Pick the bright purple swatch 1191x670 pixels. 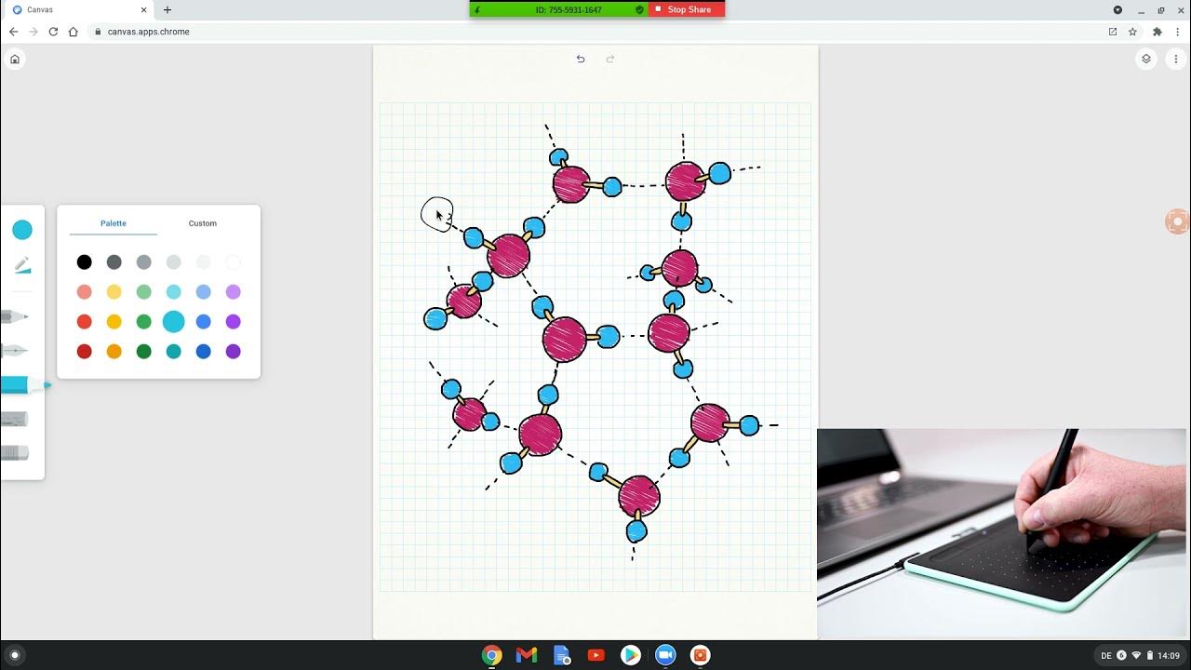pos(234,322)
